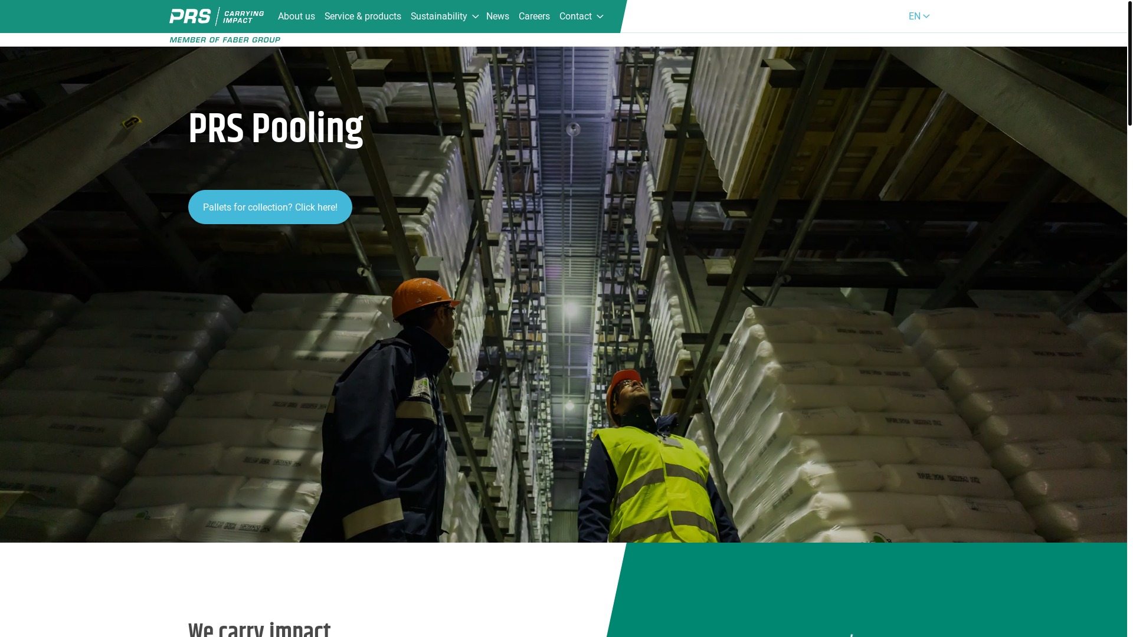1133x637 pixels.
Task: Open Service & products menu item
Action: [363, 17]
